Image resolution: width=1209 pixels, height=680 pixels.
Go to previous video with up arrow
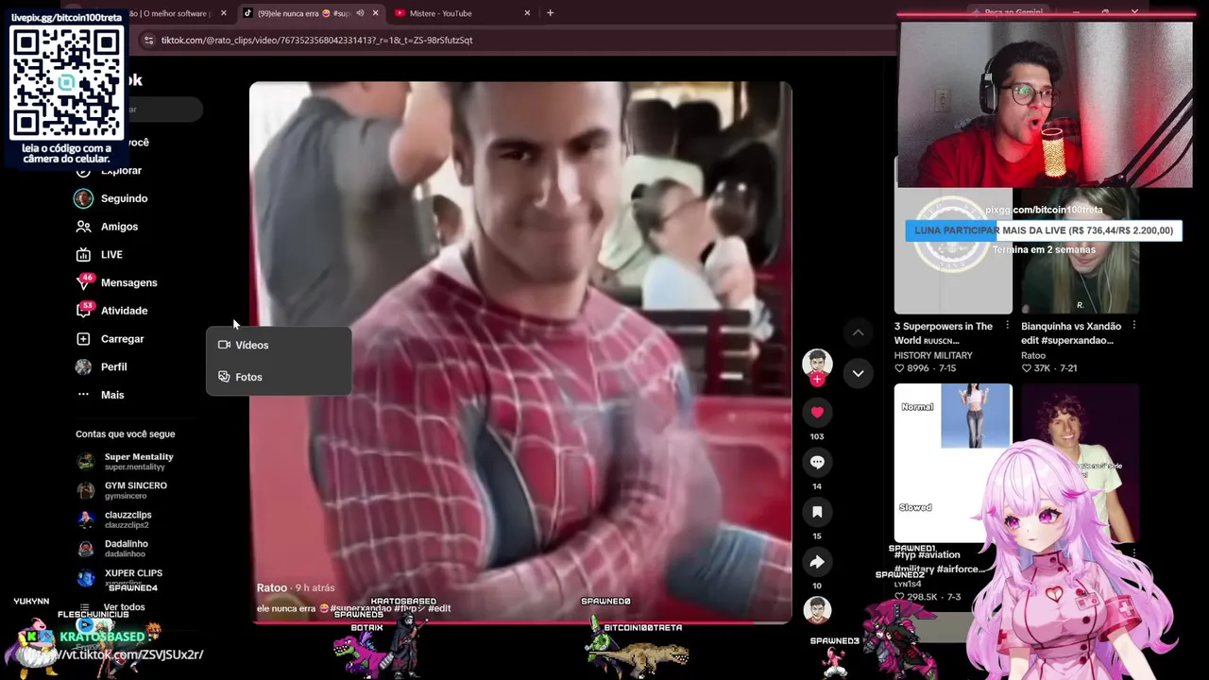[858, 332]
